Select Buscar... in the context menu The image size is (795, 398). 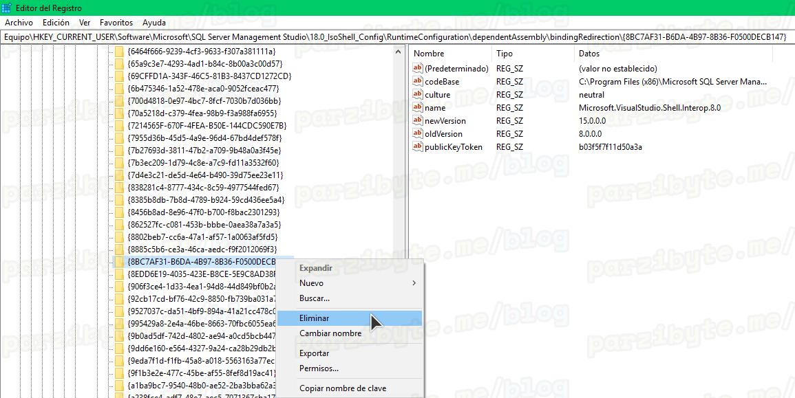tap(350, 298)
